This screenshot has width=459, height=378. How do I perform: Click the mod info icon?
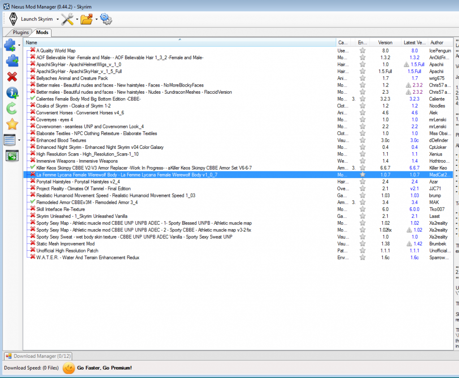click(12, 93)
